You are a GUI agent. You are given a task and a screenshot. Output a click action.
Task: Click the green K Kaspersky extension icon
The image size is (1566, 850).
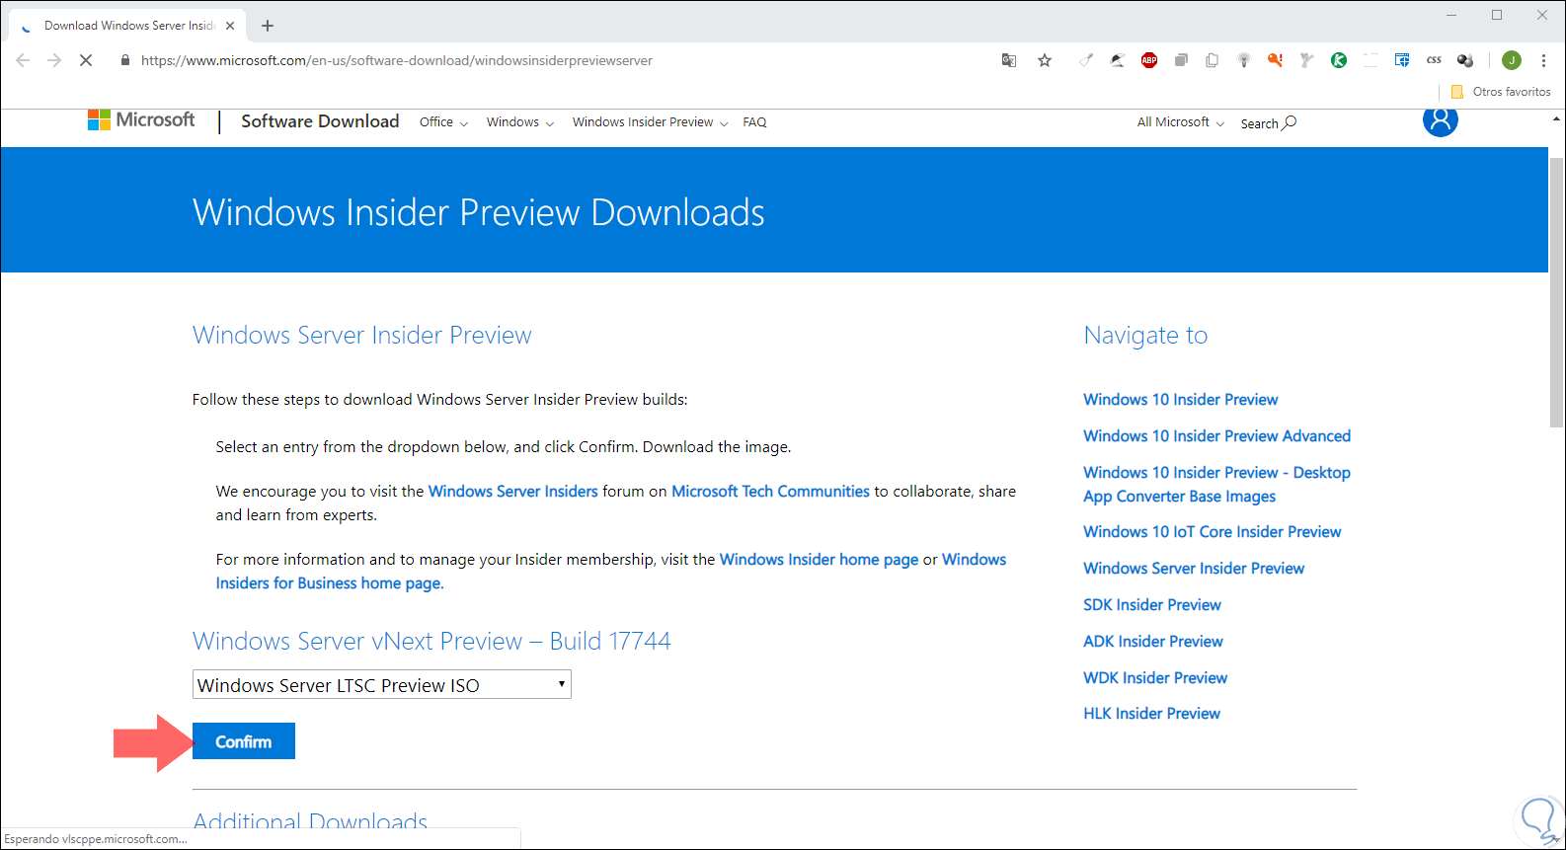1339,60
